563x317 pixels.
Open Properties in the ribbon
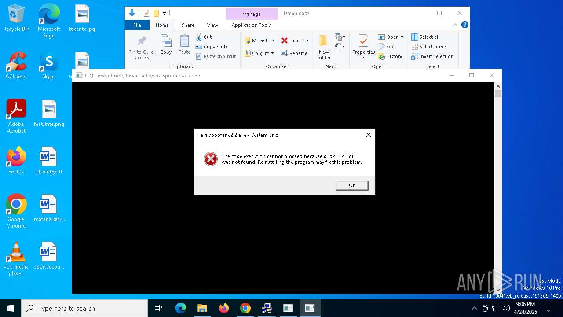click(363, 47)
